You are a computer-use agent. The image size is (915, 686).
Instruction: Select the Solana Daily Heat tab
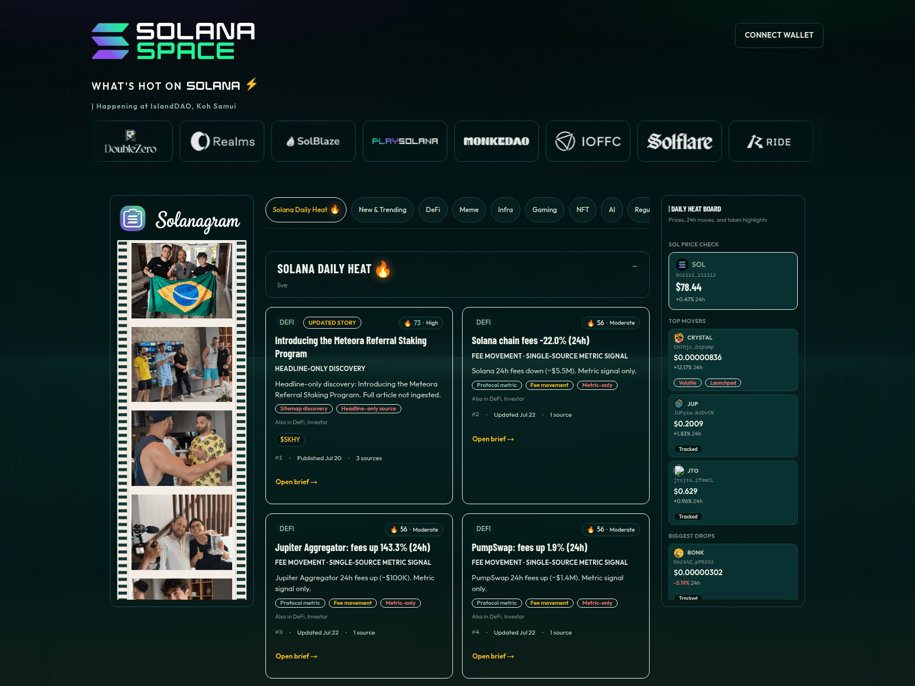[306, 210]
